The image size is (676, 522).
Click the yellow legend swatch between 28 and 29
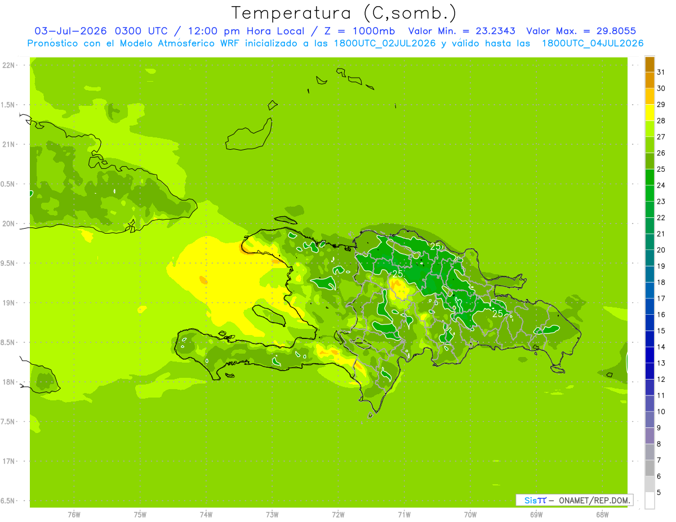tap(650, 113)
